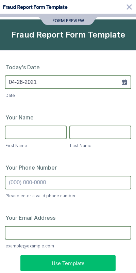Focus the Today's Date input field
The width and height of the screenshot is (136, 273).
point(68,82)
